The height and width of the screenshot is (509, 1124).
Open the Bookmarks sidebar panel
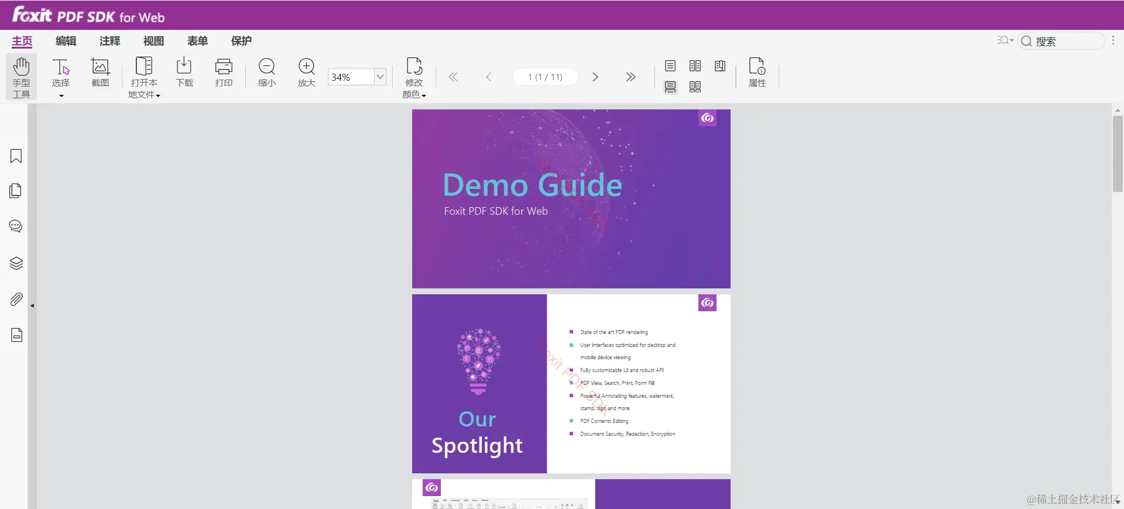pos(16,156)
